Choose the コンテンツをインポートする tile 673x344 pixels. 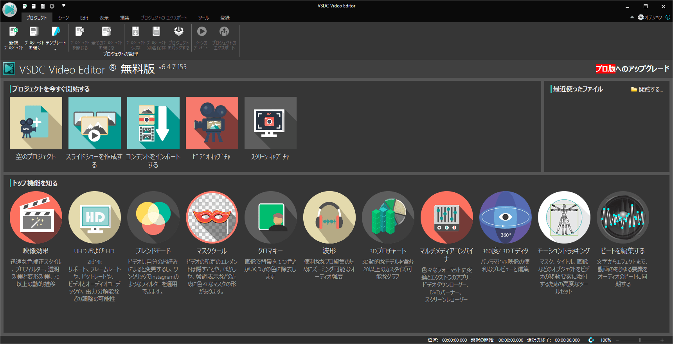click(153, 123)
